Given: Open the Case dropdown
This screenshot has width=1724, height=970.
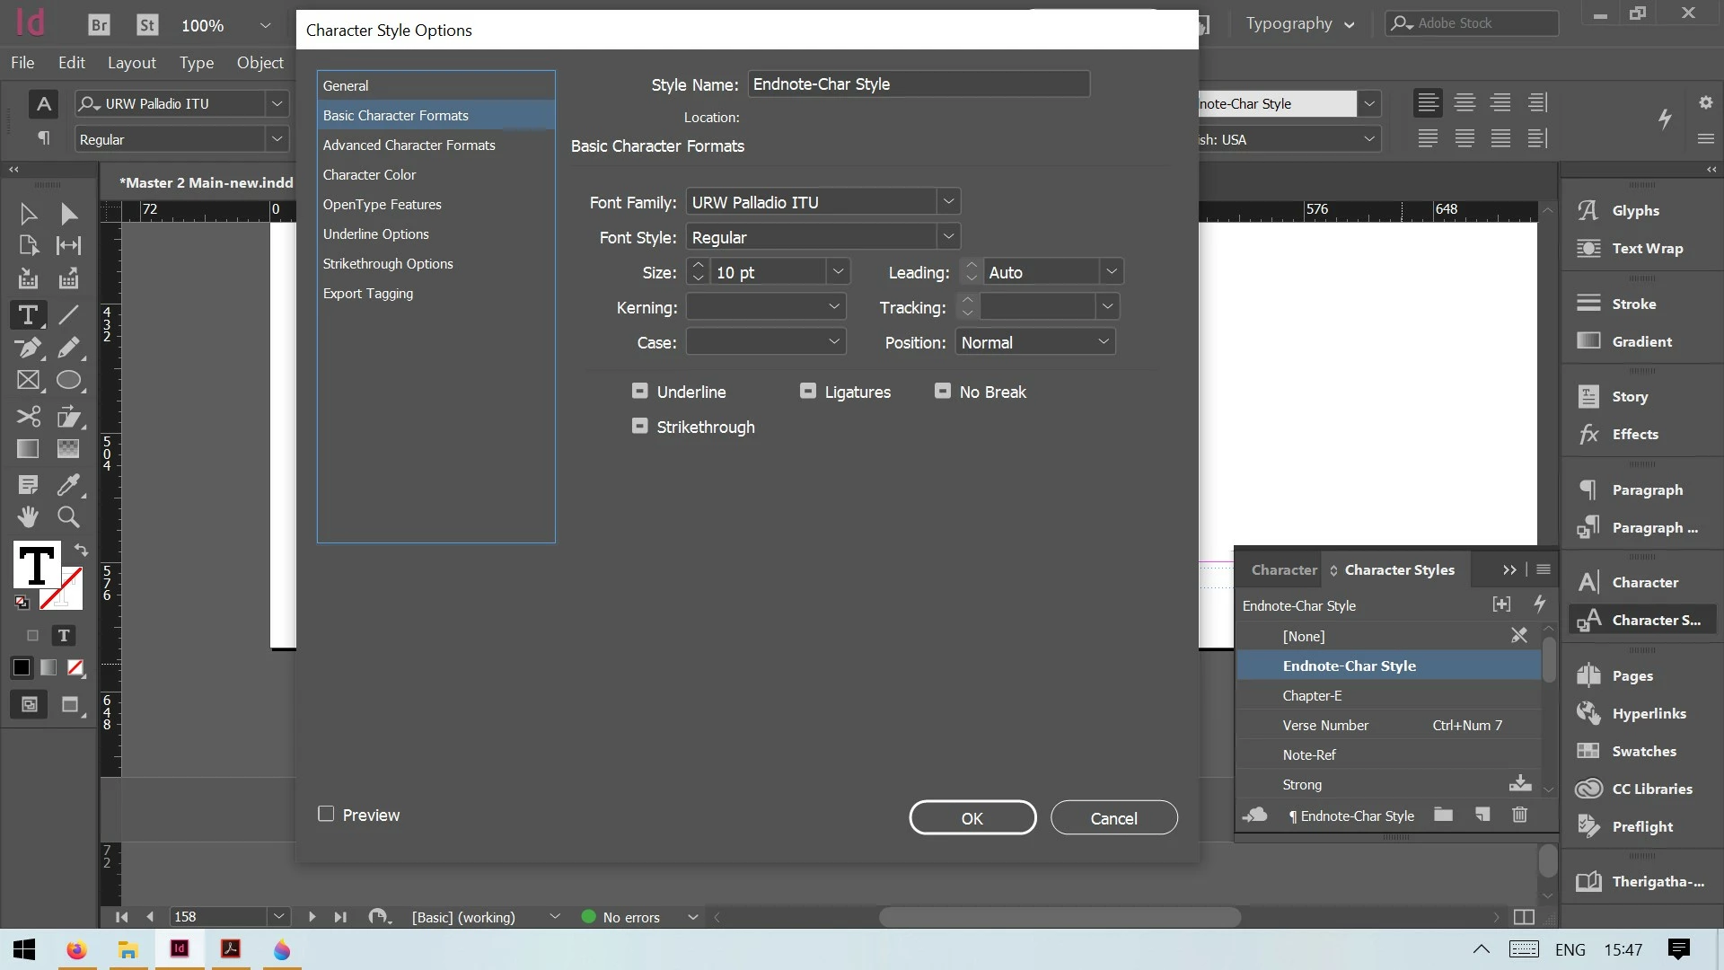Looking at the screenshot, I should [833, 342].
